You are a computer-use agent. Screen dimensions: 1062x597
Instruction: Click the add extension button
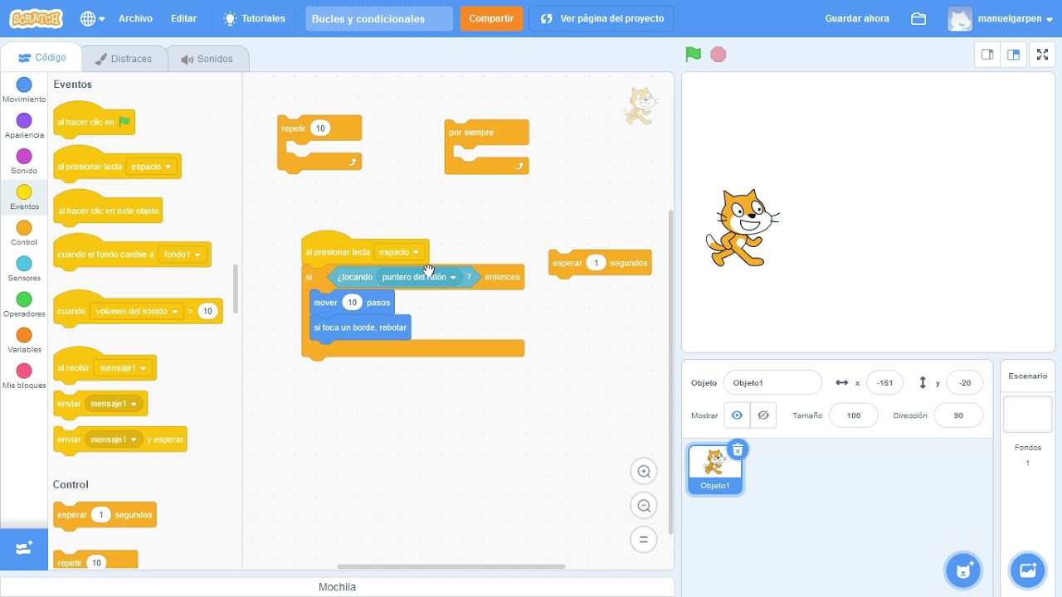(24, 548)
